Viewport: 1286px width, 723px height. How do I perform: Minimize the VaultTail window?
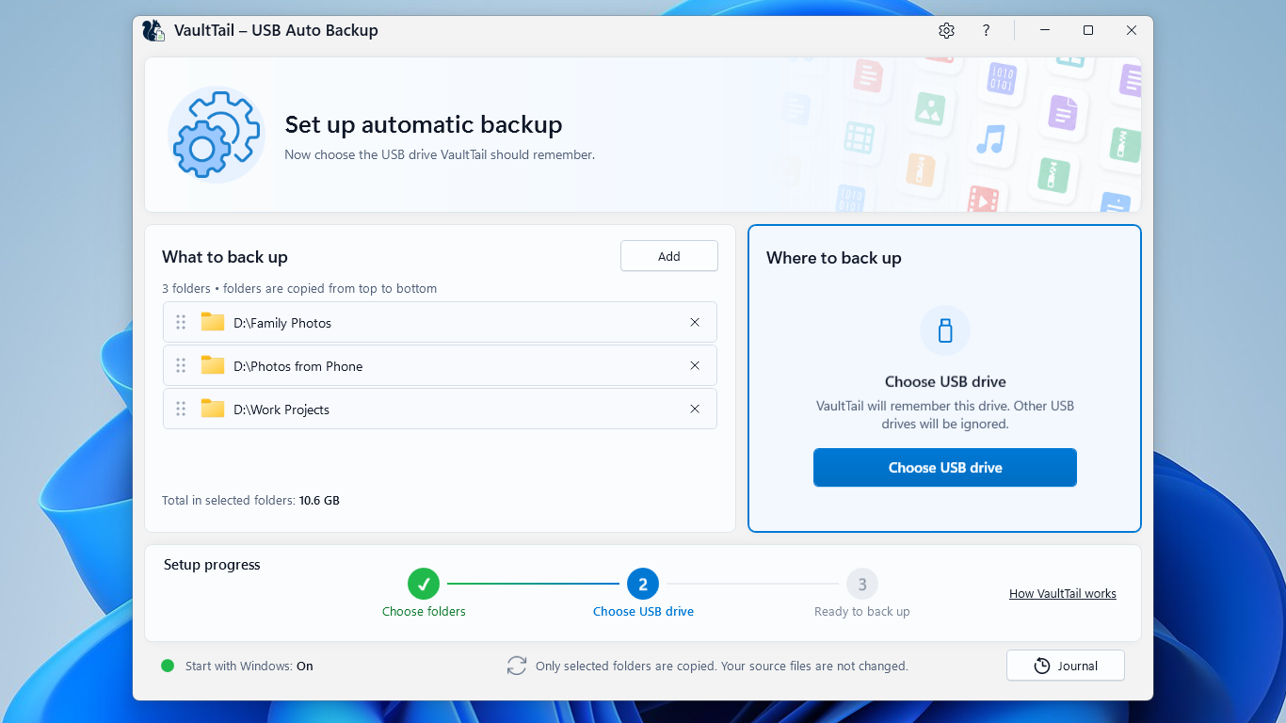click(x=1045, y=30)
